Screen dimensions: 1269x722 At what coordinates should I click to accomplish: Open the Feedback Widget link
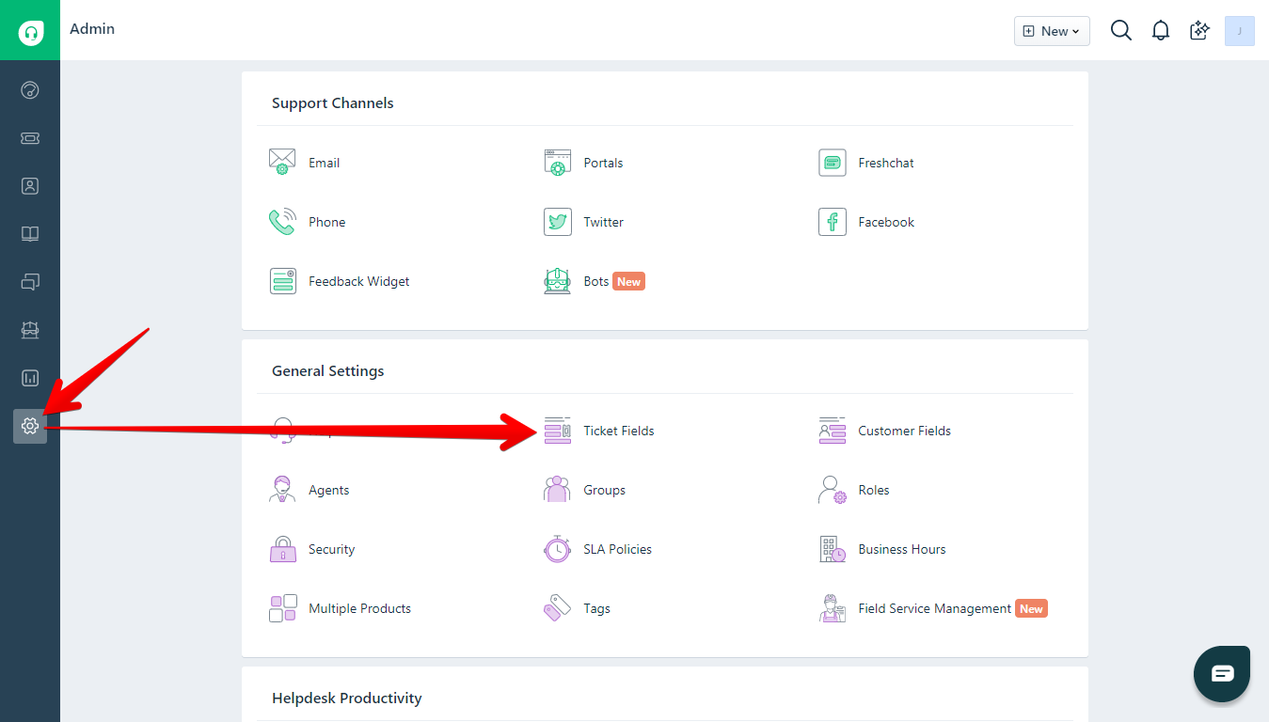[x=358, y=281]
